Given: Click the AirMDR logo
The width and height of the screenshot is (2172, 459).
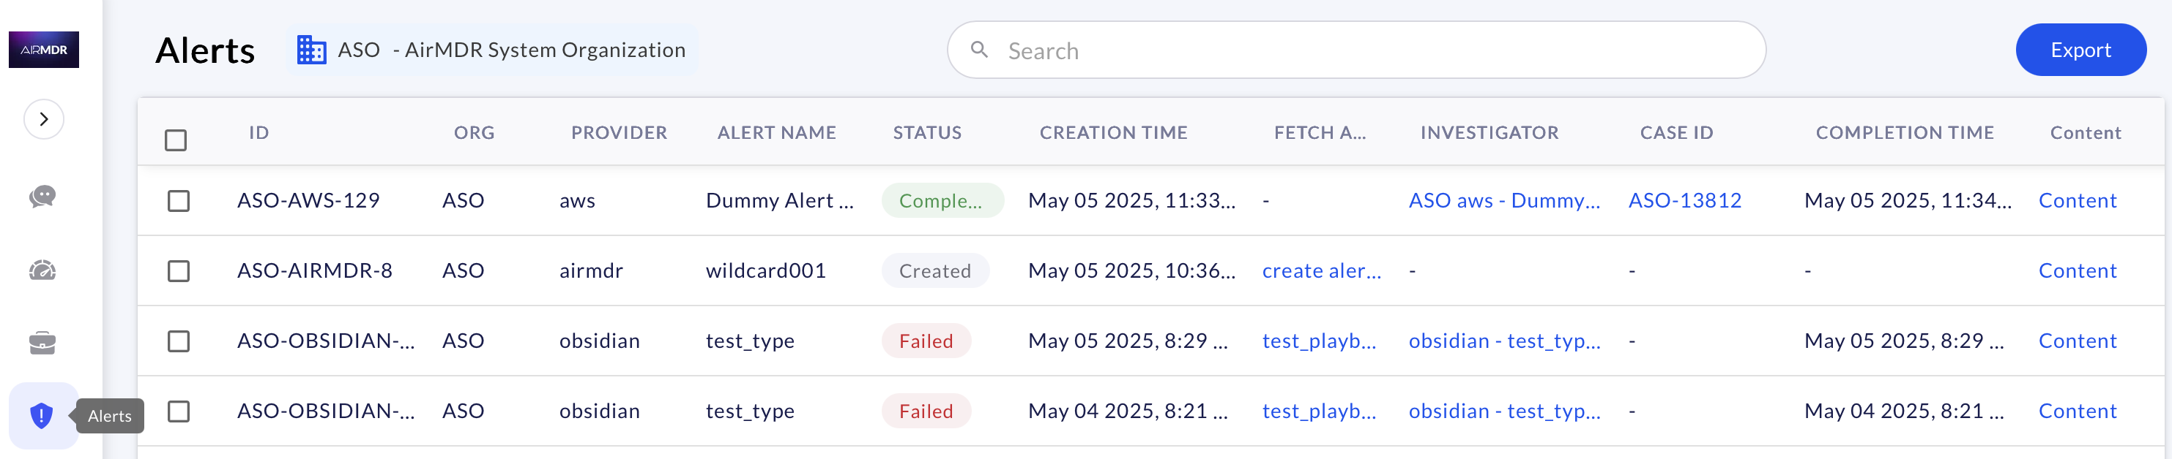Looking at the screenshot, I should point(44,50).
